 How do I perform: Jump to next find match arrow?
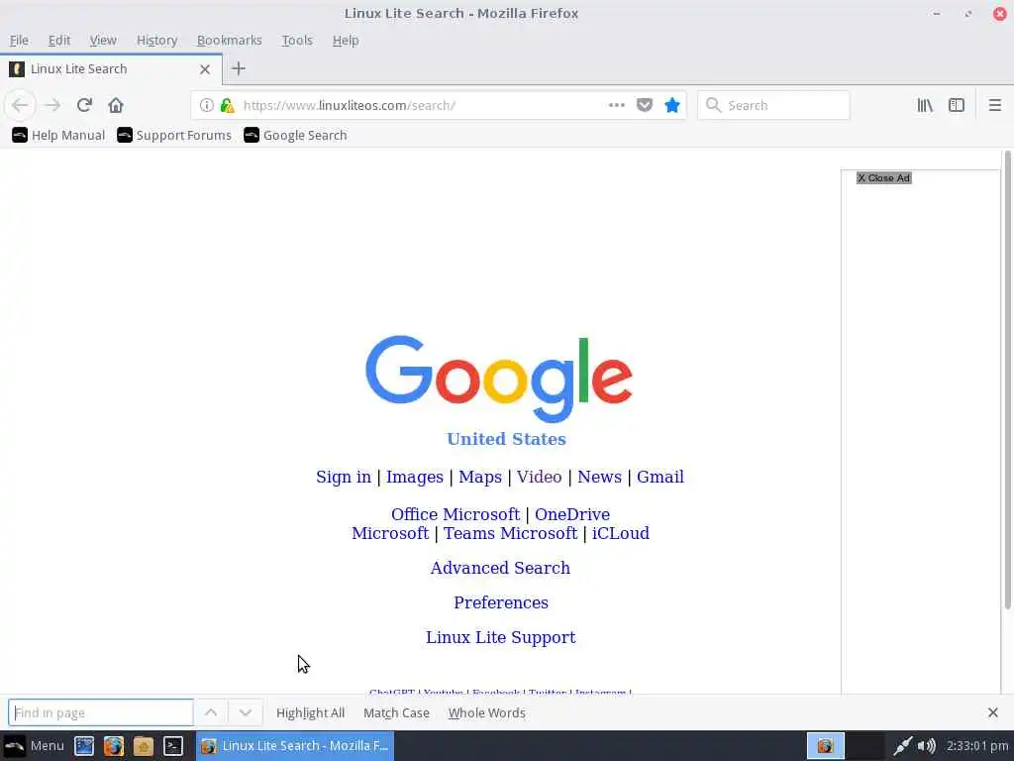click(x=246, y=712)
